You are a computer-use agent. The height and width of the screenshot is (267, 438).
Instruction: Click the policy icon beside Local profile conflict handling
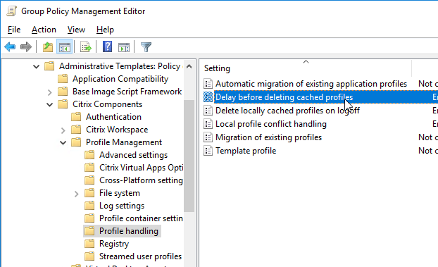tap(208, 124)
